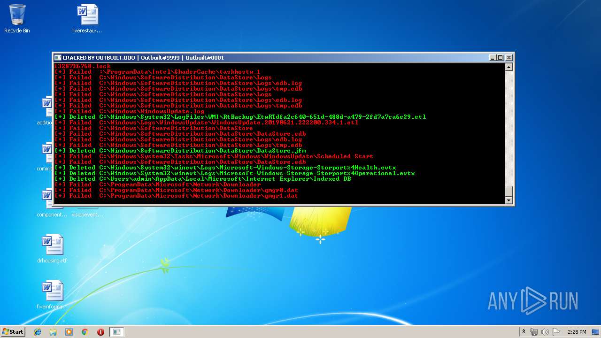601x338 pixels.
Task: Click the console scrollbar thumb
Action: (509, 192)
